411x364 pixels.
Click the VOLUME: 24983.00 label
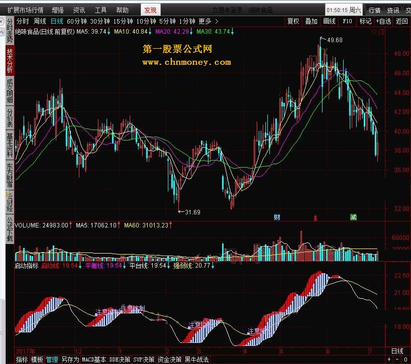point(41,225)
